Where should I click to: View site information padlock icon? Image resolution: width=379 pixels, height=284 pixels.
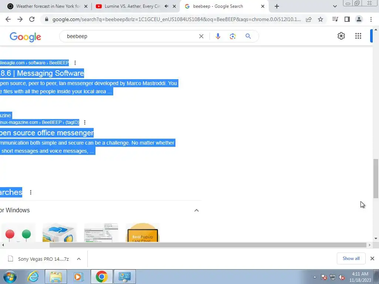point(47,19)
